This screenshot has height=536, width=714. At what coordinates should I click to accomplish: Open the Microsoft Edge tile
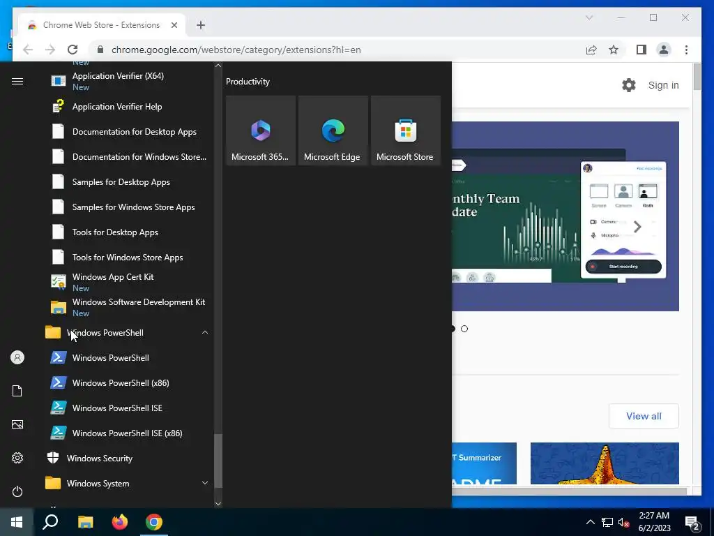333,131
